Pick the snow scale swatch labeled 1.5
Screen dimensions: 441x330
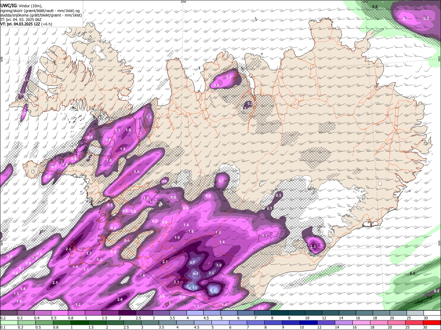point(110,313)
